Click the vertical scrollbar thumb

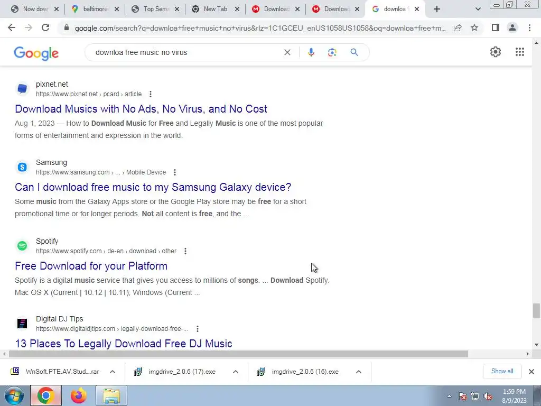(536, 311)
